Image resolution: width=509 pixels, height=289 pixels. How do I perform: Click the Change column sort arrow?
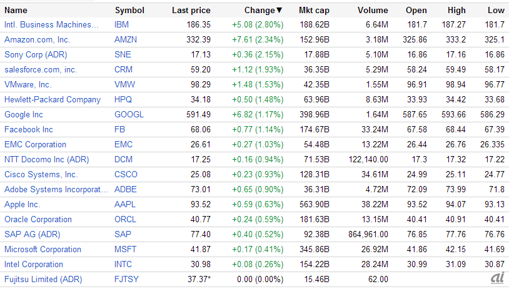pos(280,10)
